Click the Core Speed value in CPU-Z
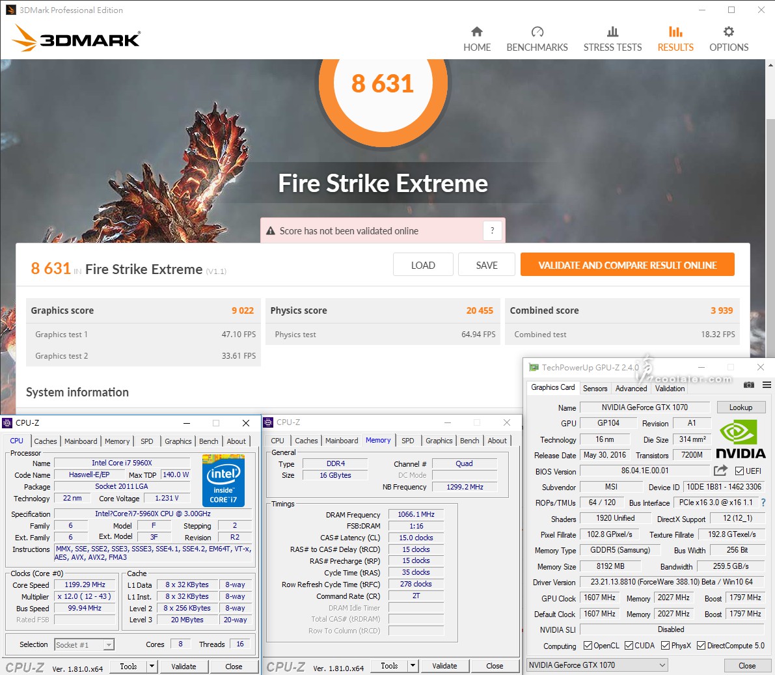This screenshot has width=775, height=675. pyautogui.click(x=85, y=585)
